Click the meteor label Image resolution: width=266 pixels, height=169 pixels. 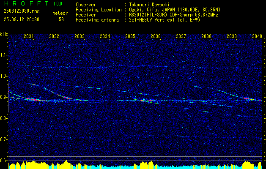coord(60,13)
